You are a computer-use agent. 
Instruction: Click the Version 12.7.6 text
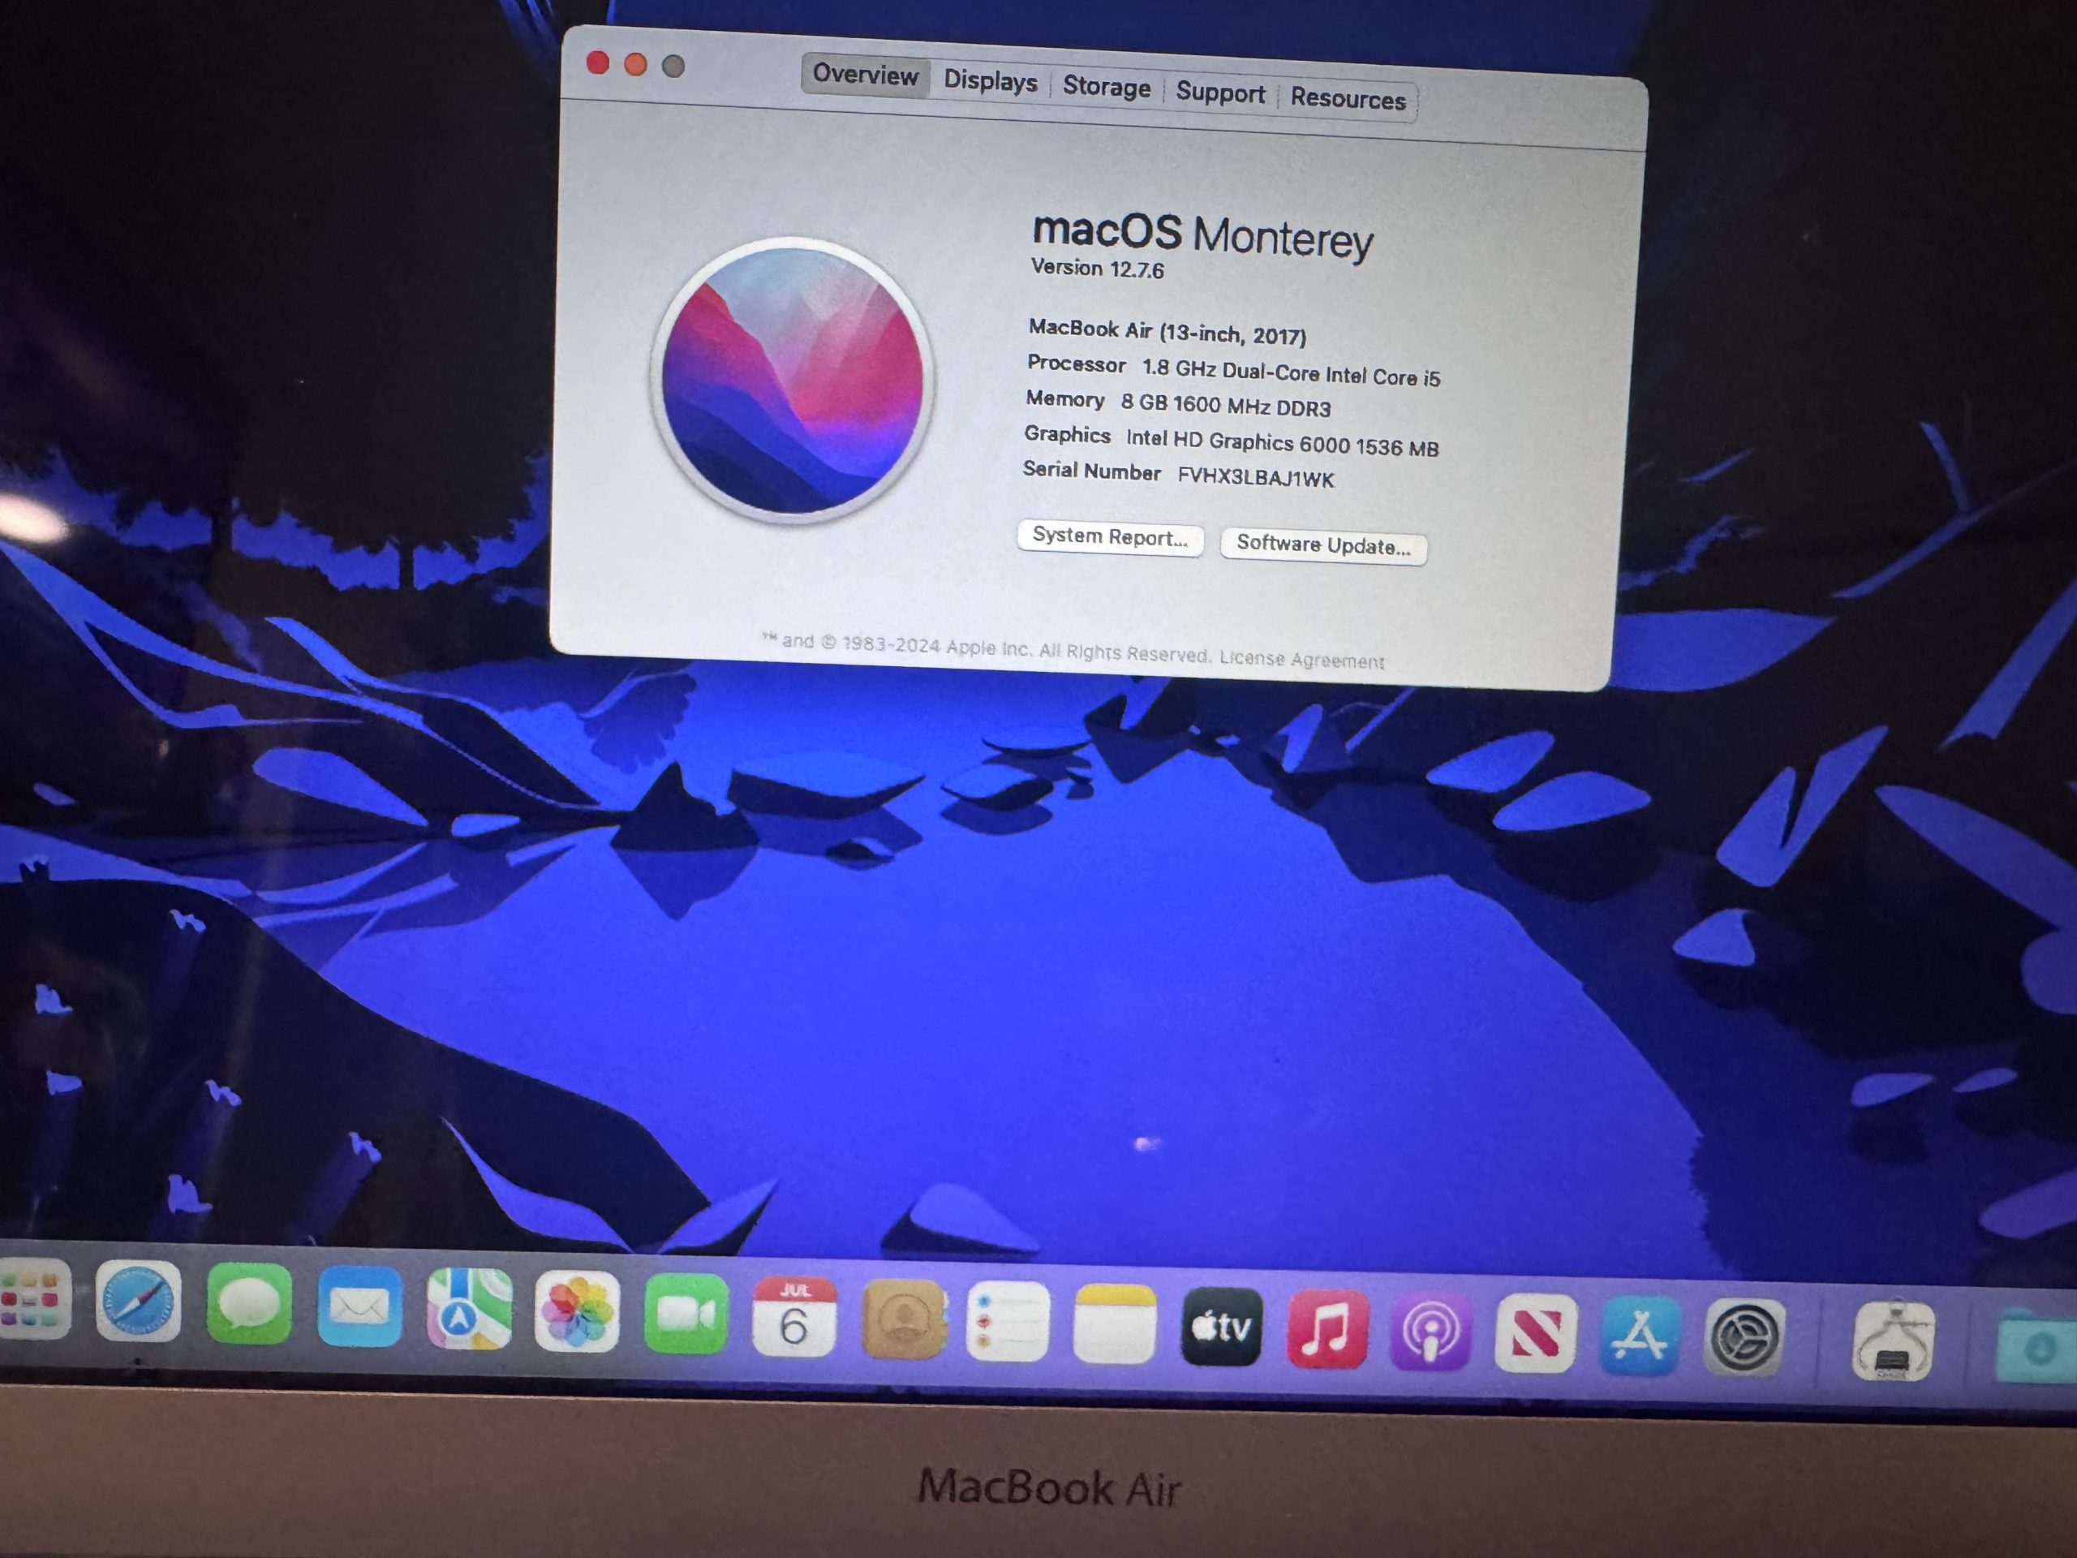pos(1097,269)
